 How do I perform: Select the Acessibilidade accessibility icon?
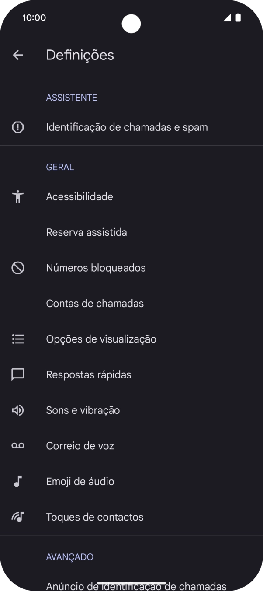[x=17, y=197]
